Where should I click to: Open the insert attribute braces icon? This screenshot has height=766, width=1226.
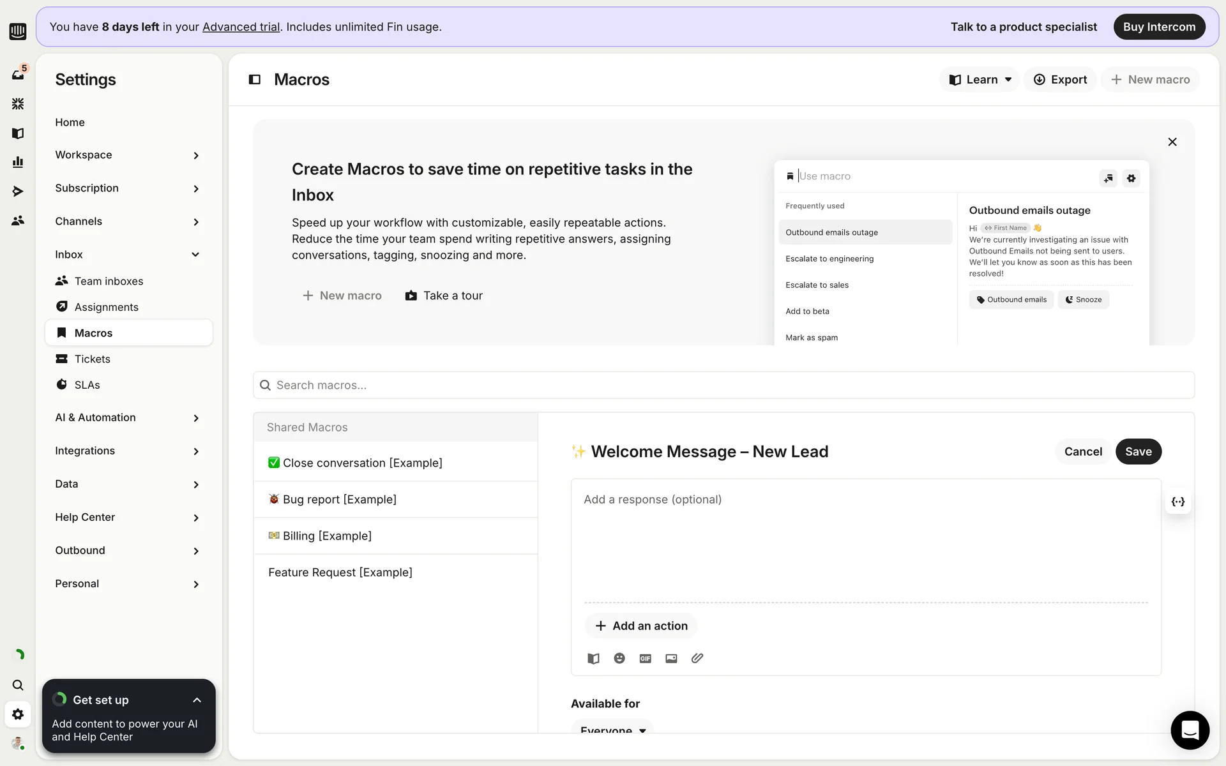1177,502
